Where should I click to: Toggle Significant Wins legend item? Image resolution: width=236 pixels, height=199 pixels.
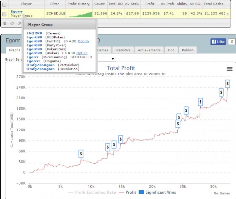[157, 192]
